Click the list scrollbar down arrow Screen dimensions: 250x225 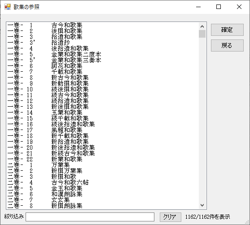pos(202,205)
